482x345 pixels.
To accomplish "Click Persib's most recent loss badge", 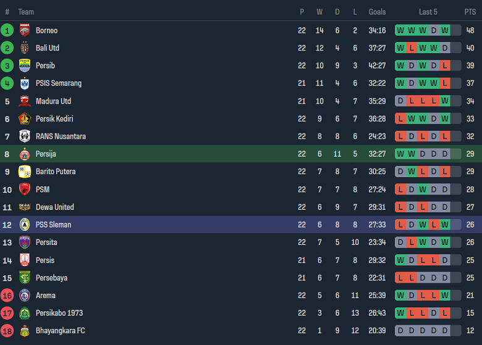I will point(445,65).
